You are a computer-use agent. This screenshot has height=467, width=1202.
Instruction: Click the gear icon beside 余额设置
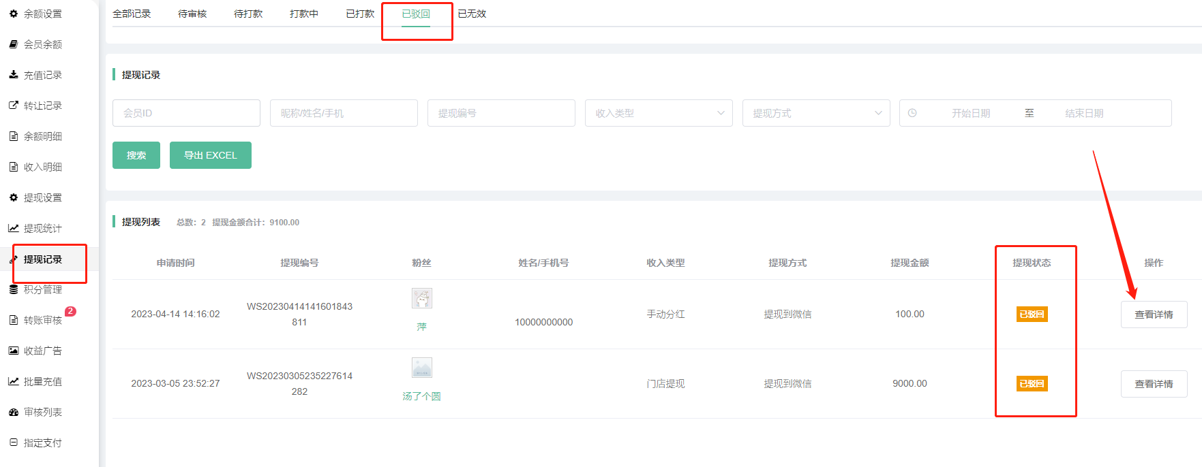pos(14,14)
